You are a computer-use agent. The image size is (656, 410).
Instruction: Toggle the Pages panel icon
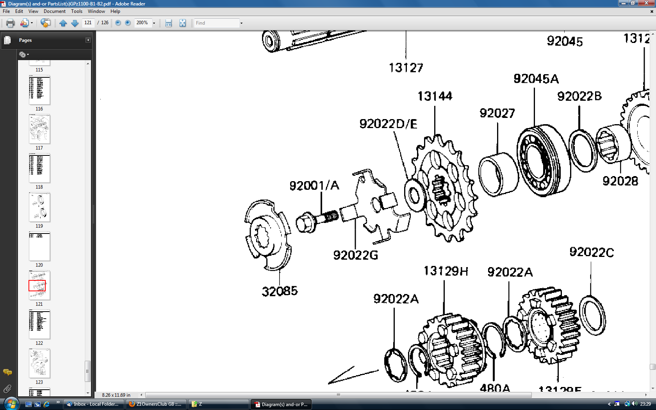pyautogui.click(x=7, y=40)
